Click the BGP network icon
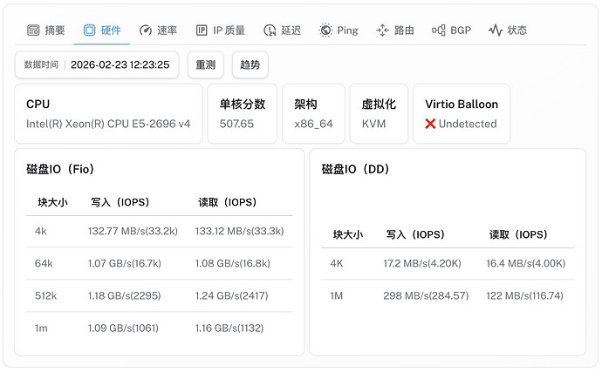Viewport: 602px width, 372px height. 439,30
